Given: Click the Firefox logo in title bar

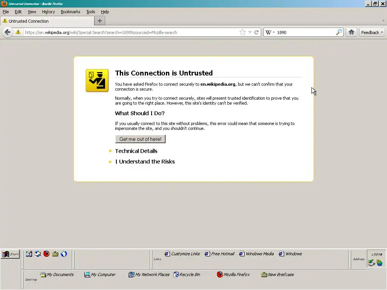Looking at the screenshot, I should click(4, 4).
